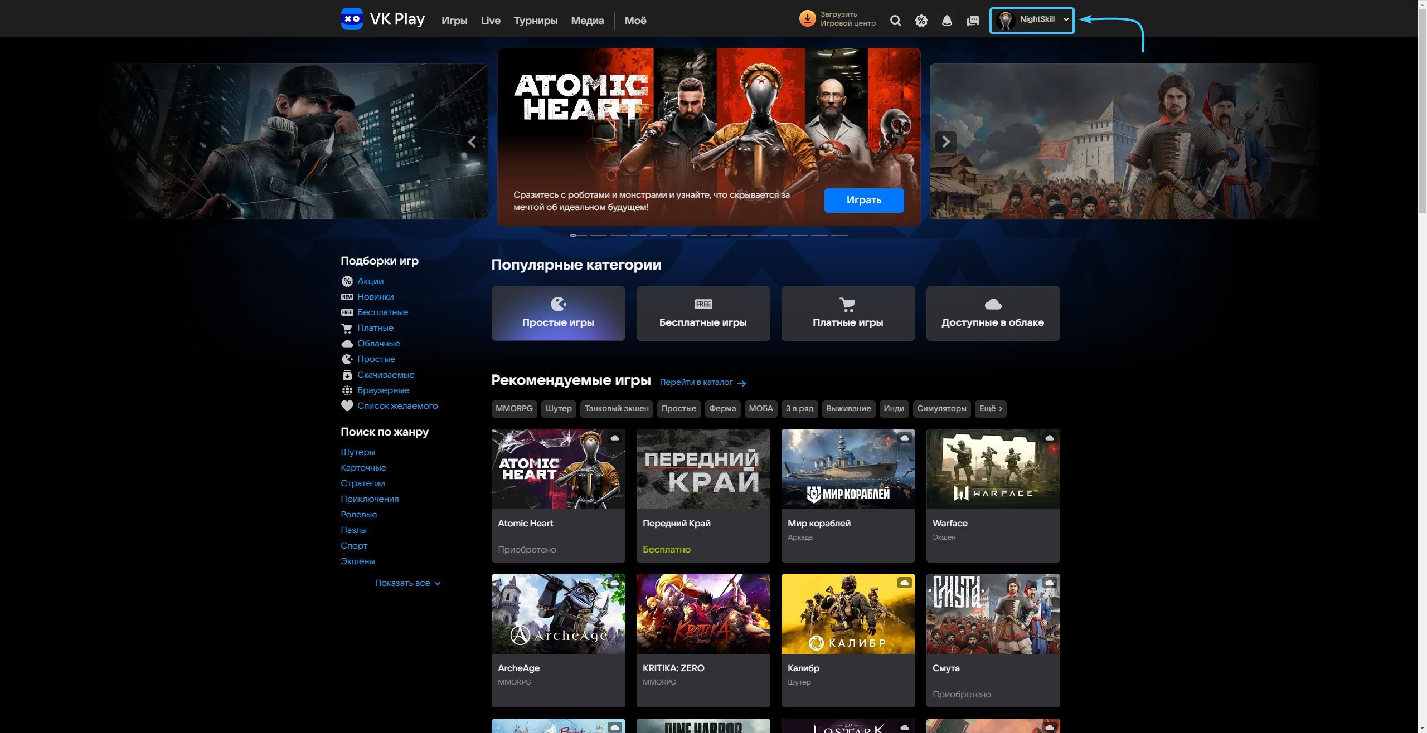
Task: Open the Карточные genre link
Action: (x=363, y=468)
